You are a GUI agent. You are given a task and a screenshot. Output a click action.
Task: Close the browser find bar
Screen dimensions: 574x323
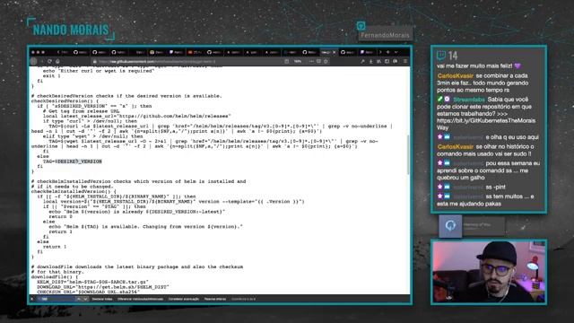pos(32,299)
